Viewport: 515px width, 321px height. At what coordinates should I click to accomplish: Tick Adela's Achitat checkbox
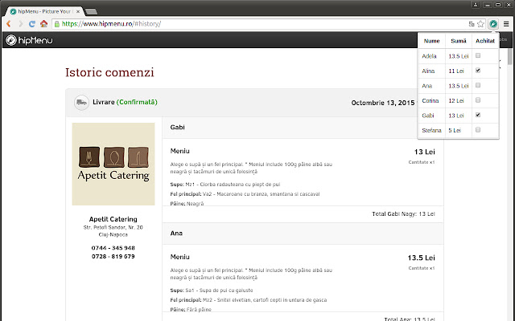478,55
